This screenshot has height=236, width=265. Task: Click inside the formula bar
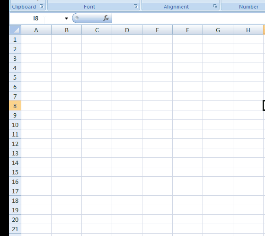pyautogui.click(x=188, y=18)
